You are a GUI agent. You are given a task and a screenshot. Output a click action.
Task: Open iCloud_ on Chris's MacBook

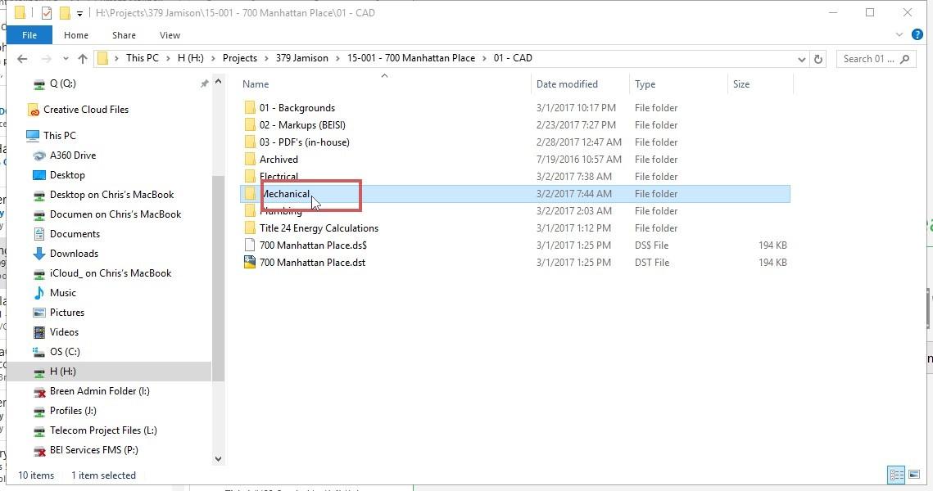point(111,273)
